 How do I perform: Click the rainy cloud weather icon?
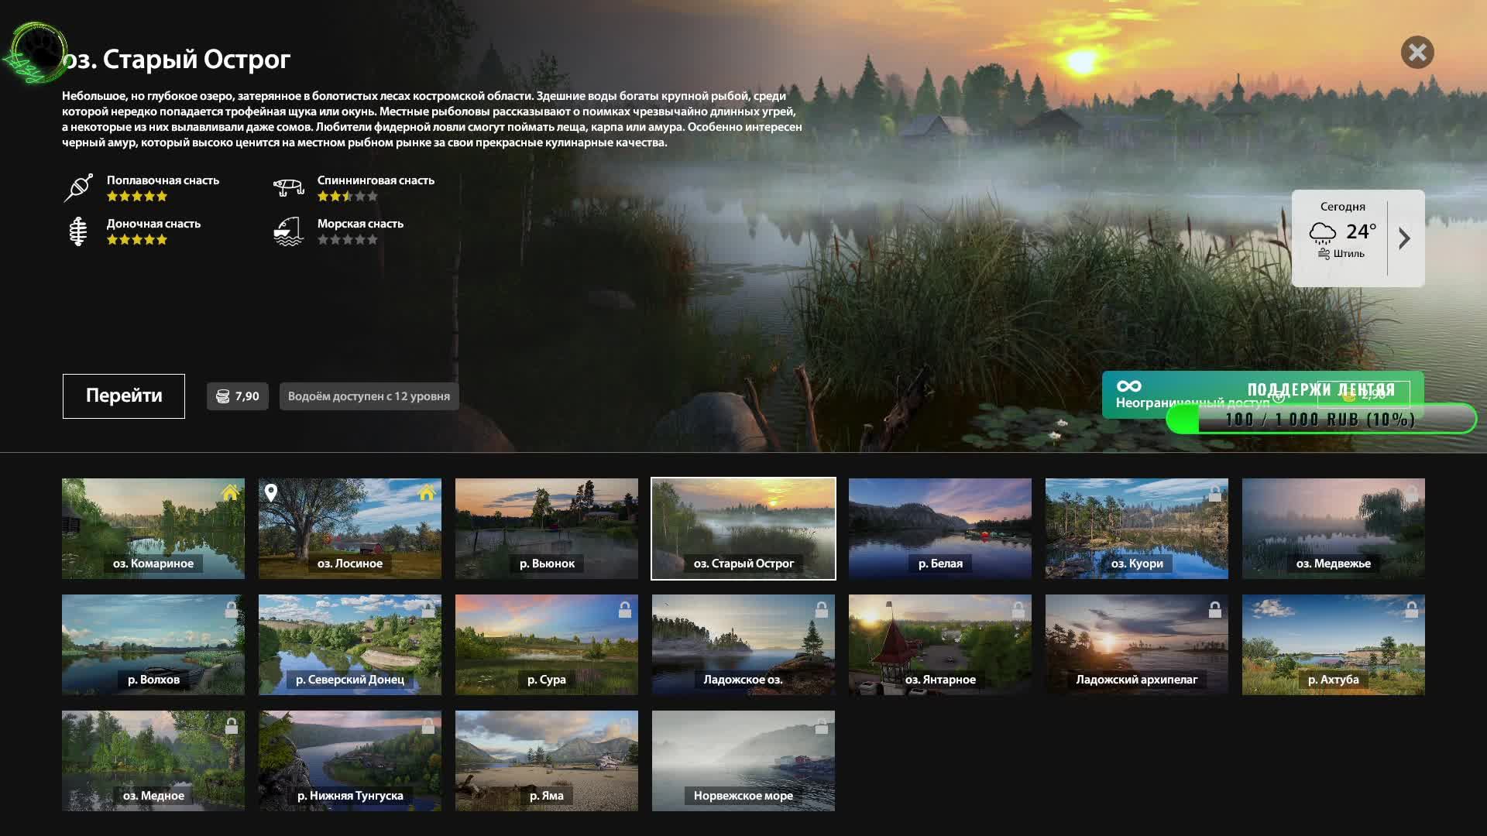pos(1323,232)
